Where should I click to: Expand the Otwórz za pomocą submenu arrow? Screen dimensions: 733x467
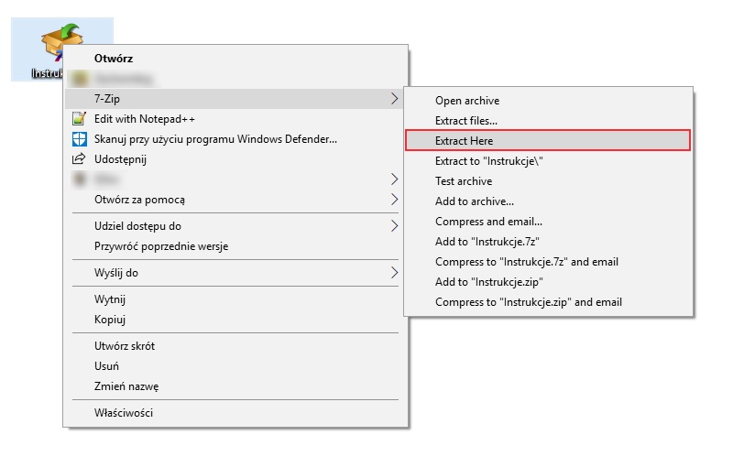pyautogui.click(x=395, y=200)
